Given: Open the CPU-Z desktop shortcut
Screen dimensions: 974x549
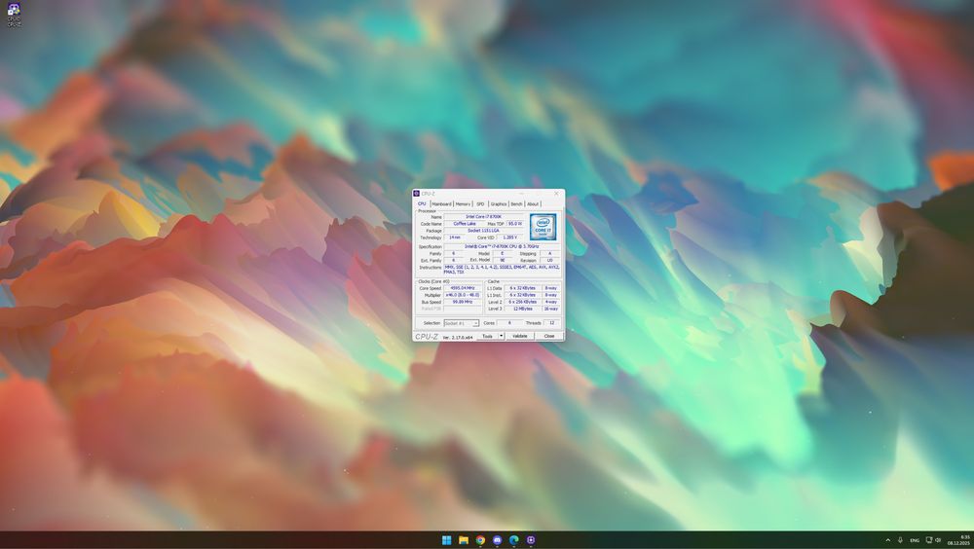Looking at the screenshot, I should [x=14, y=15].
